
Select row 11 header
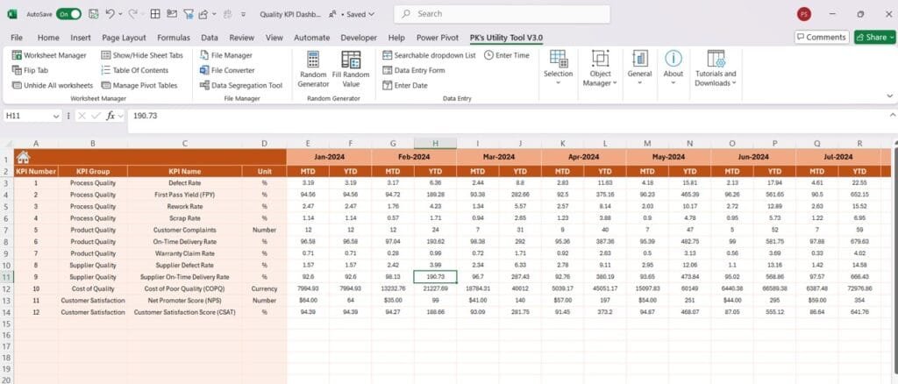point(7,277)
